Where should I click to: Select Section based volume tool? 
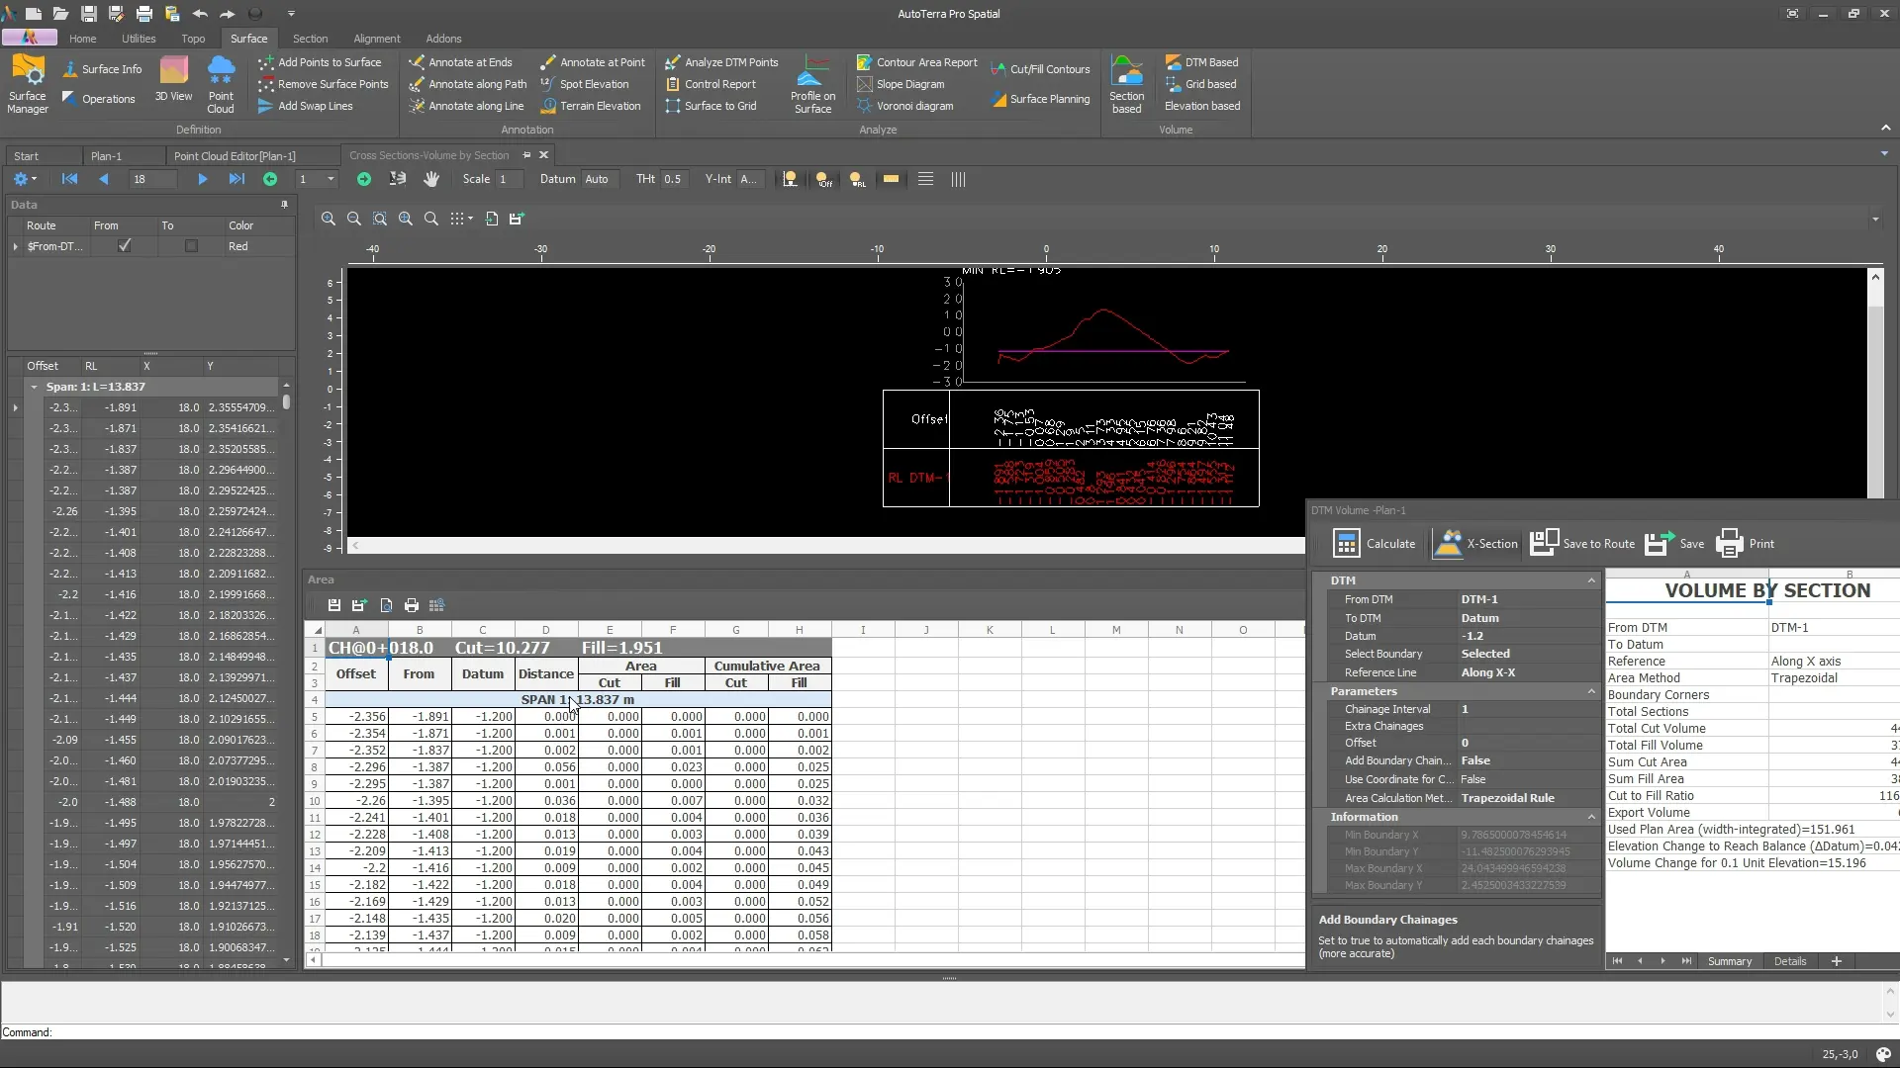pos(1126,83)
